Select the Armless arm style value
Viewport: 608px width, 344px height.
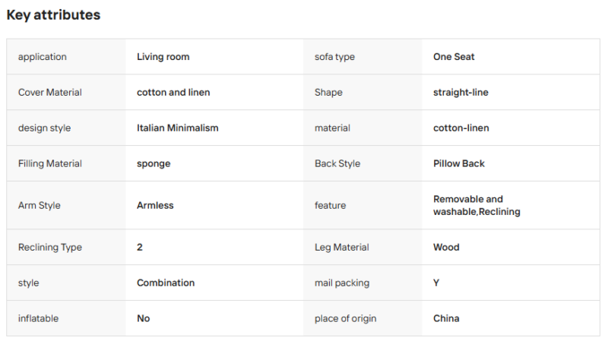coord(155,205)
